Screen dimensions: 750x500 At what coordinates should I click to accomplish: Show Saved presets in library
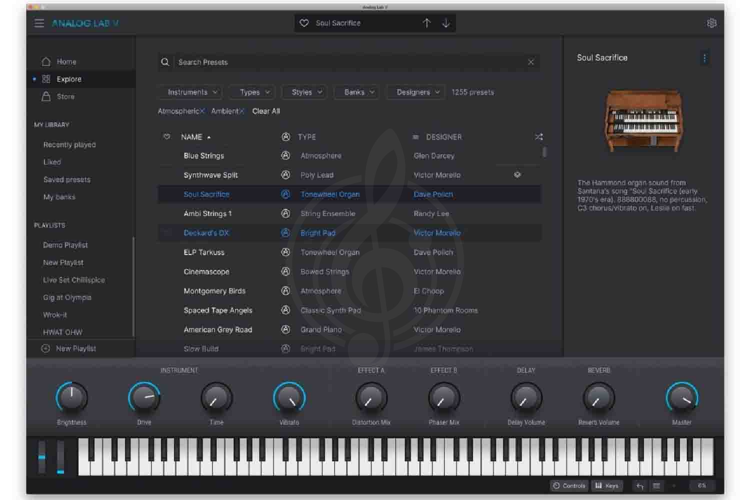coord(67,179)
